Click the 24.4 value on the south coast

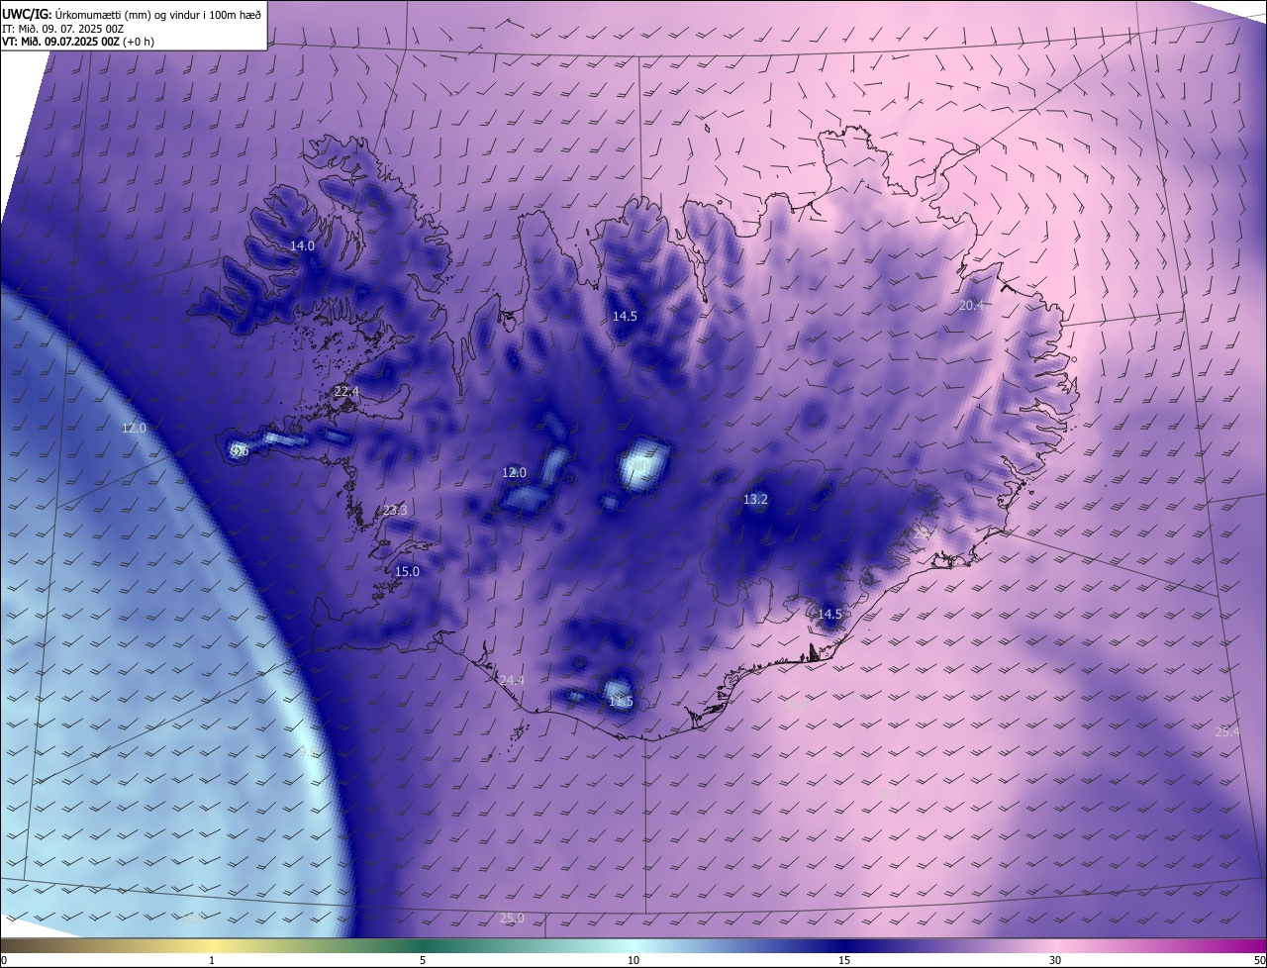coord(512,680)
